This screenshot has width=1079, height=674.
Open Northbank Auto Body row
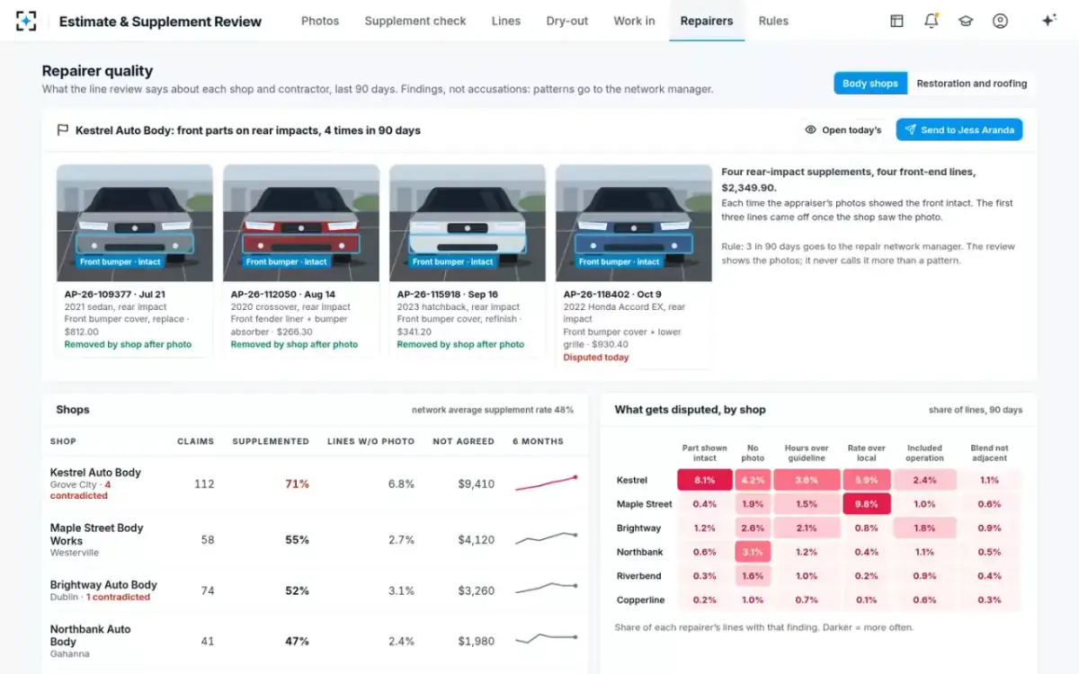click(315, 641)
